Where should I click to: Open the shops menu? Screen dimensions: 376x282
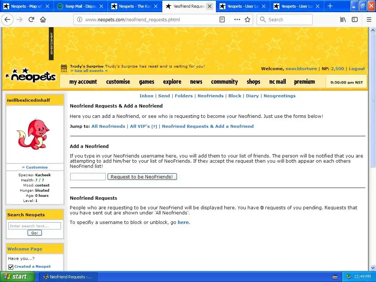click(x=253, y=82)
